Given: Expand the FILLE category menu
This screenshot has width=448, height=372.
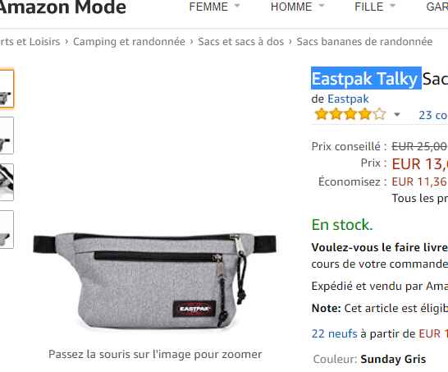Looking at the screenshot, I should tap(375, 7).
